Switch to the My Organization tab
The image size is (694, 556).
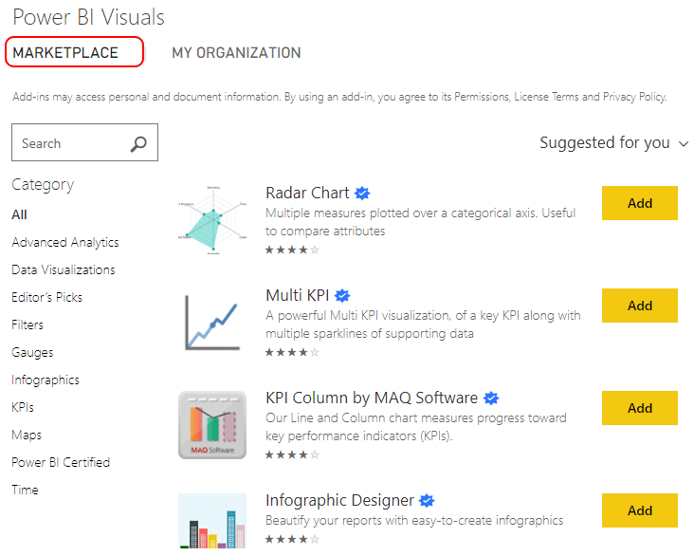(x=236, y=53)
